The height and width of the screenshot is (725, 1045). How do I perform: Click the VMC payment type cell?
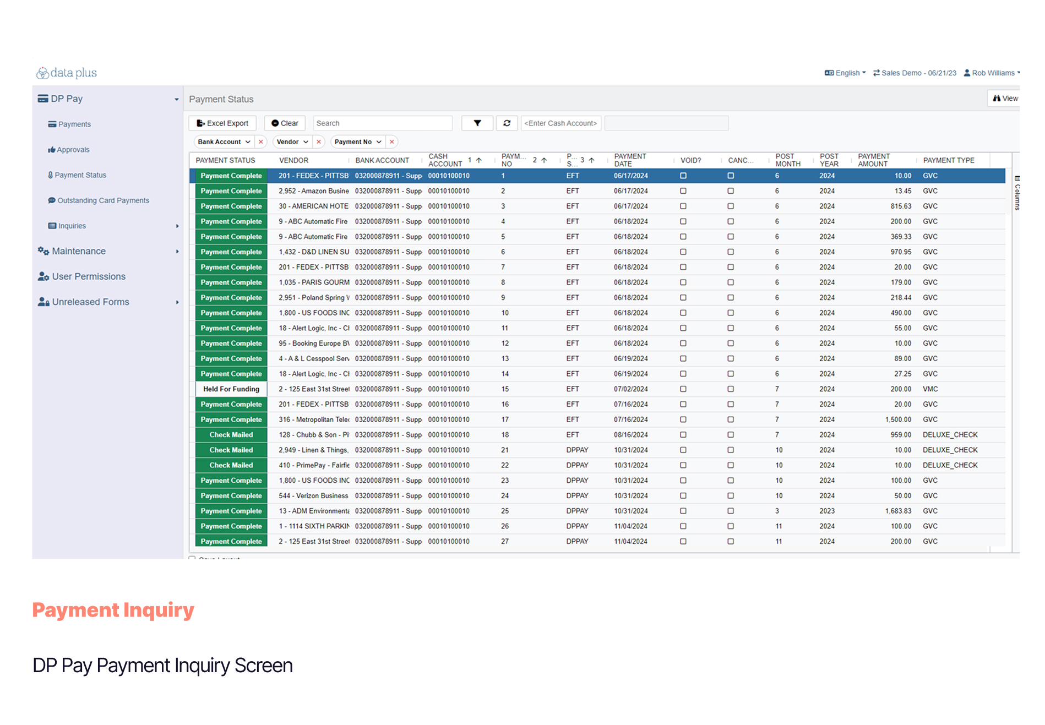click(x=930, y=389)
